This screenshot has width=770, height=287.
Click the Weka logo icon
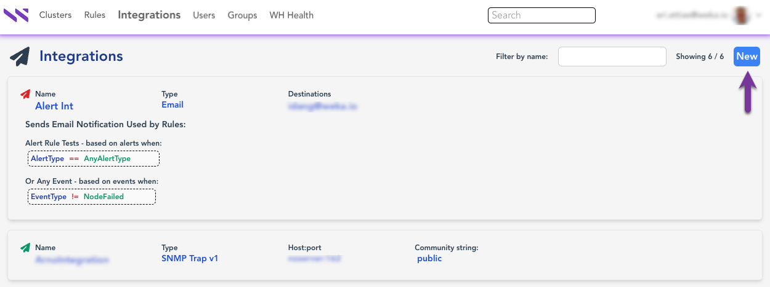coord(16,15)
